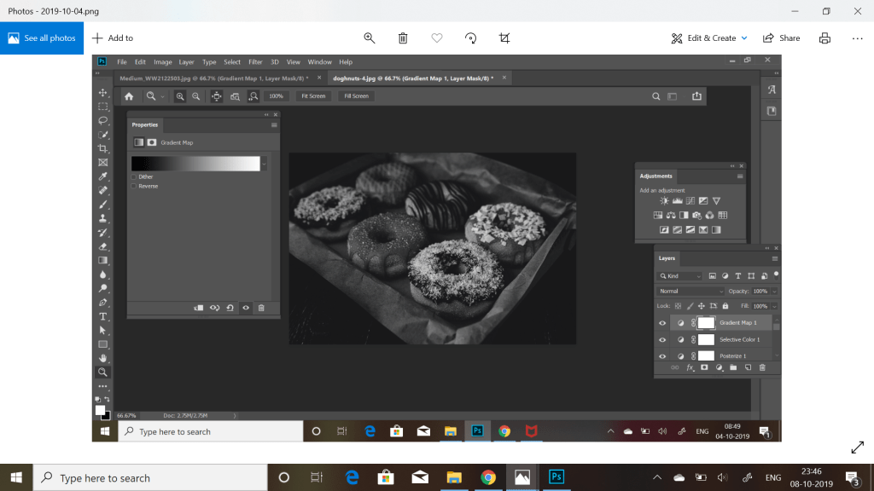Enable the Reverse checkbox in Properties

[134, 186]
